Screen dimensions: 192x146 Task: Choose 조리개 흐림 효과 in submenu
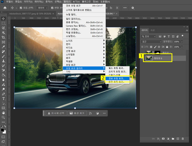click(x=117, y=72)
